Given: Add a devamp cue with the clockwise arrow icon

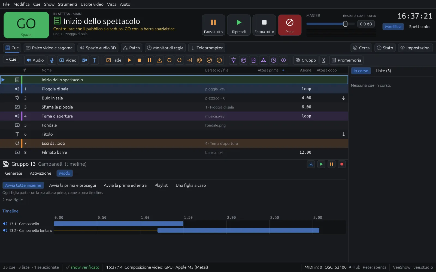Looking at the screenshot, I should [x=179, y=60].
